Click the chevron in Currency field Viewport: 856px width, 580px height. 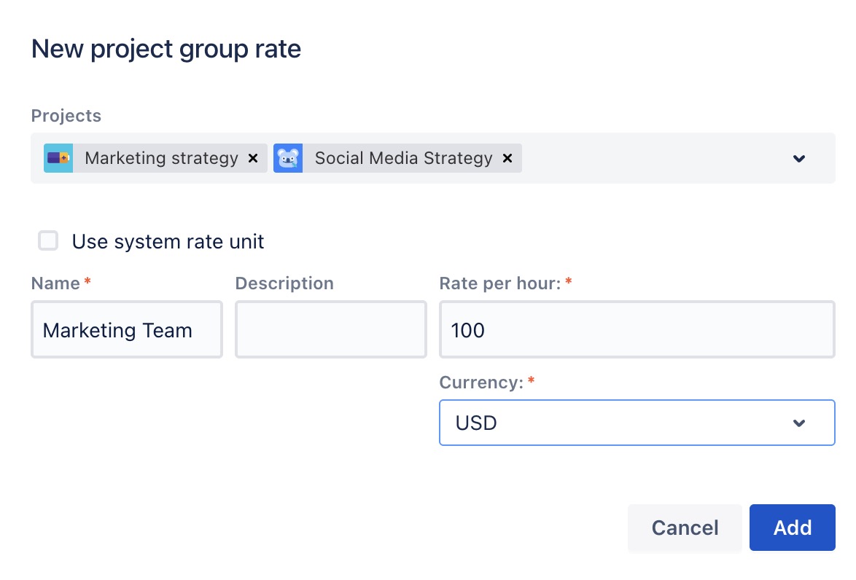point(799,423)
